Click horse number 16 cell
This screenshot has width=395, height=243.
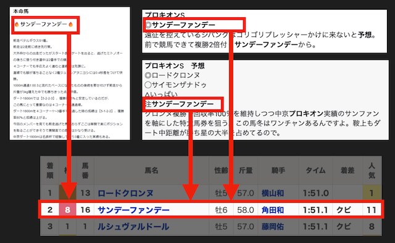pyautogui.click(x=85, y=210)
